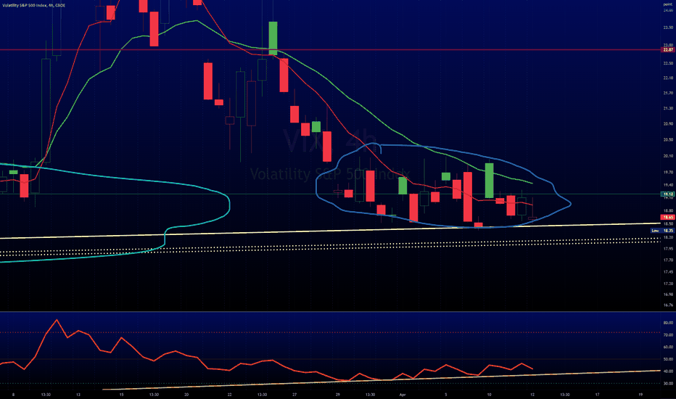Click the 20.10 price axis value
This screenshot has height=399, width=676.
668,156
